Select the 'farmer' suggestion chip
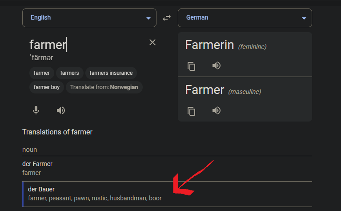Screen dimensions: 341x211 click(42, 73)
